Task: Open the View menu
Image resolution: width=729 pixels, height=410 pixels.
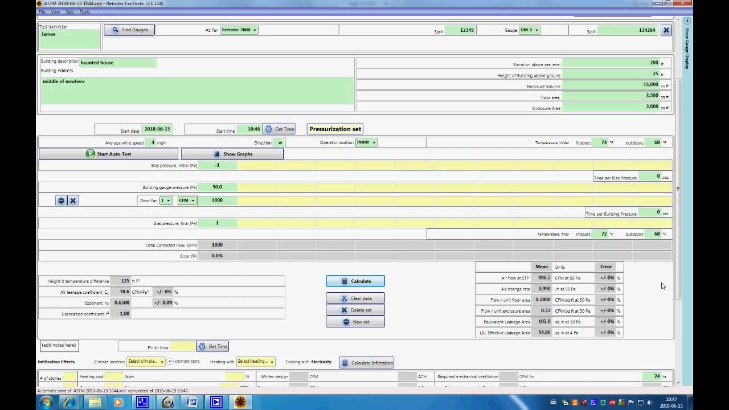Action: coord(55,12)
